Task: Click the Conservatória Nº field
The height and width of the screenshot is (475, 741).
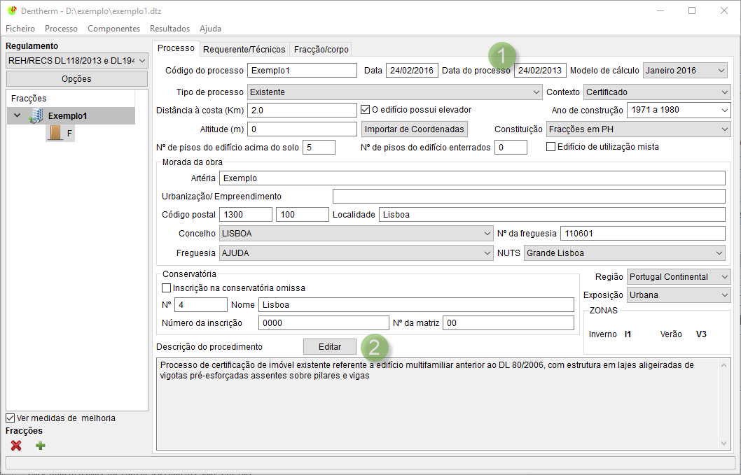Action: click(x=201, y=304)
